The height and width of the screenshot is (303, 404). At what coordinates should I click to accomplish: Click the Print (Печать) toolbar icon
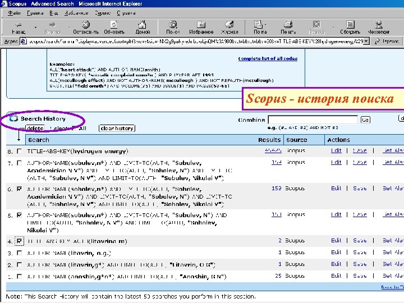288,25
